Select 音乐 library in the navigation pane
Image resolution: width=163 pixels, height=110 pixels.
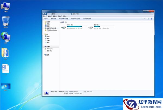[x=48, y=43]
